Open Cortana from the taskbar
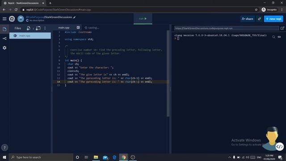This screenshot has width=286, height=161. 77,157
